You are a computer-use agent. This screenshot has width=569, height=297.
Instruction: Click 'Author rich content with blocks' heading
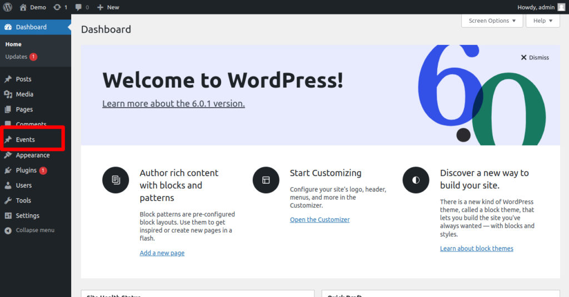(x=179, y=185)
